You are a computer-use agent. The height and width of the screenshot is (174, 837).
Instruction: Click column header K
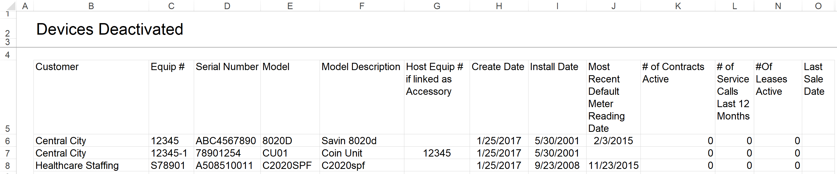(678, 6)
